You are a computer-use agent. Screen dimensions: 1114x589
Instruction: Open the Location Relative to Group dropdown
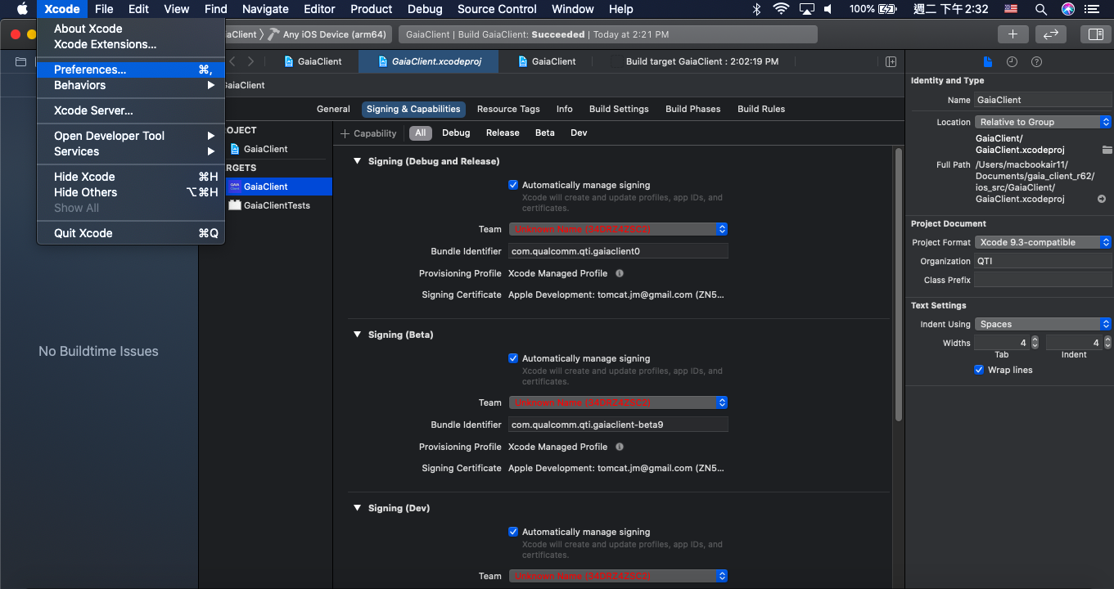[1043, 122]
